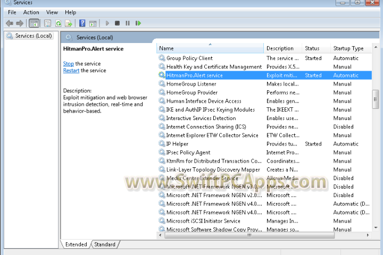Open Help with the question mark icon

pyautogui.click(x=82, y=23)
